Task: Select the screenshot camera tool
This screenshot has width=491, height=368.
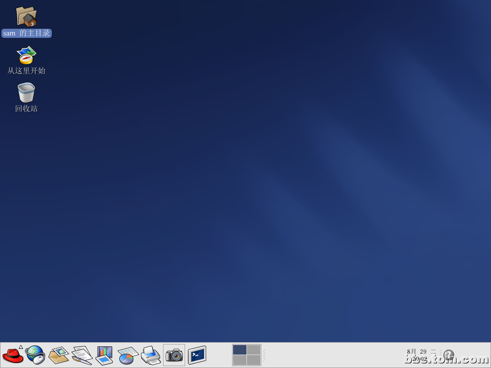Action: coord(174,355)
